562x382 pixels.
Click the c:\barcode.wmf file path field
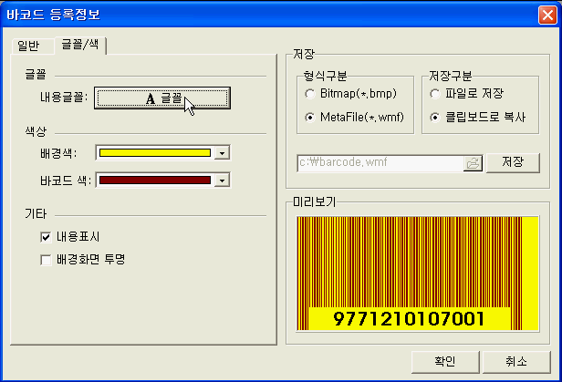(x=380, y=163)
